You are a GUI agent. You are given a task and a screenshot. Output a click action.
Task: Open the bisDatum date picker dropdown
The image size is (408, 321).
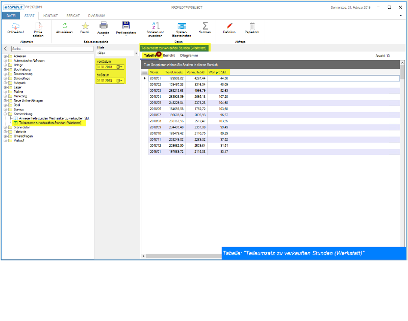pyautogui.click(x=120, y=81)
